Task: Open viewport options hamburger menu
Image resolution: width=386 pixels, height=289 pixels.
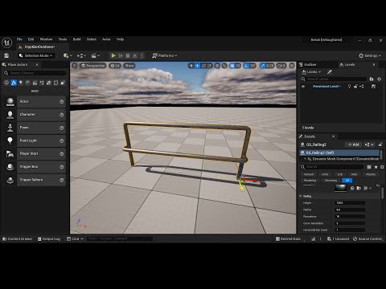Action: point(75,66)
